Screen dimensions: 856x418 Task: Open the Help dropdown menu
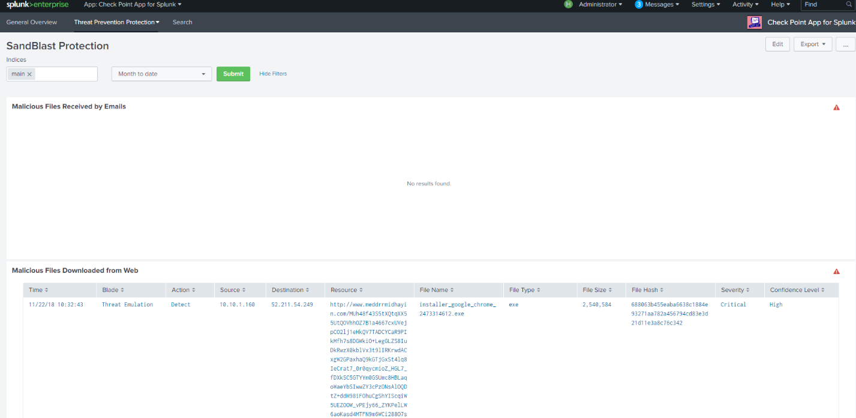[x=780, y=4]
